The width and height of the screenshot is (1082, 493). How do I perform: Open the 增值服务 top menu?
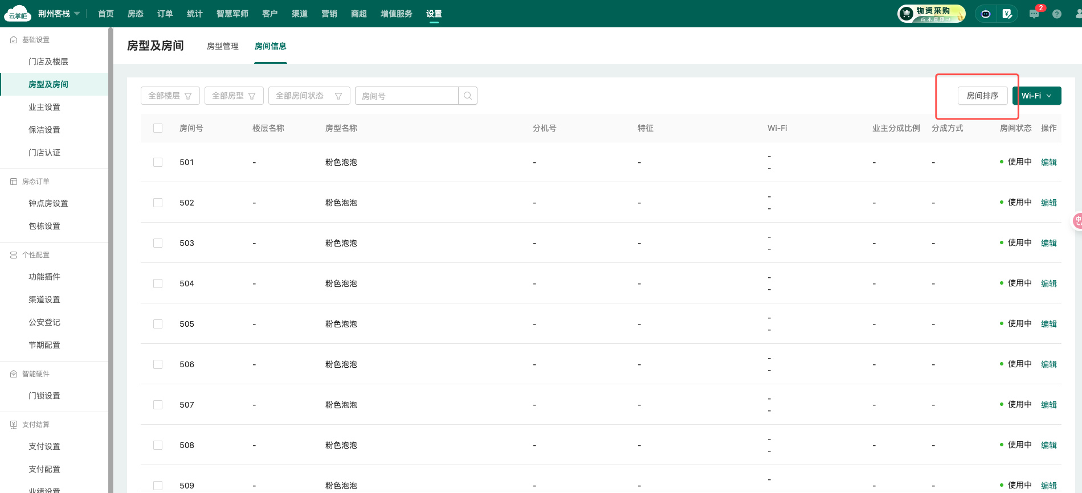[x=397, y=14]
